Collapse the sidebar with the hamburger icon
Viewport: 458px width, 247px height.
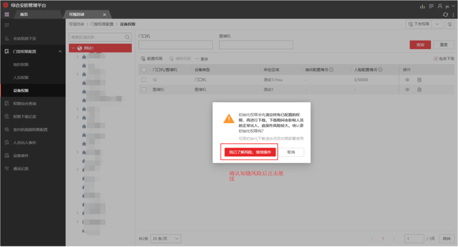[x=7, y=25]
